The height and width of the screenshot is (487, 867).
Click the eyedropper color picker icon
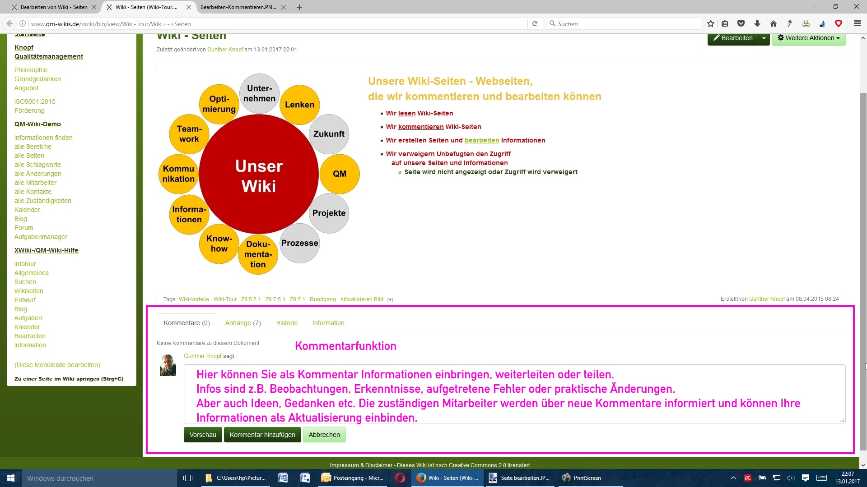[790, 24]
